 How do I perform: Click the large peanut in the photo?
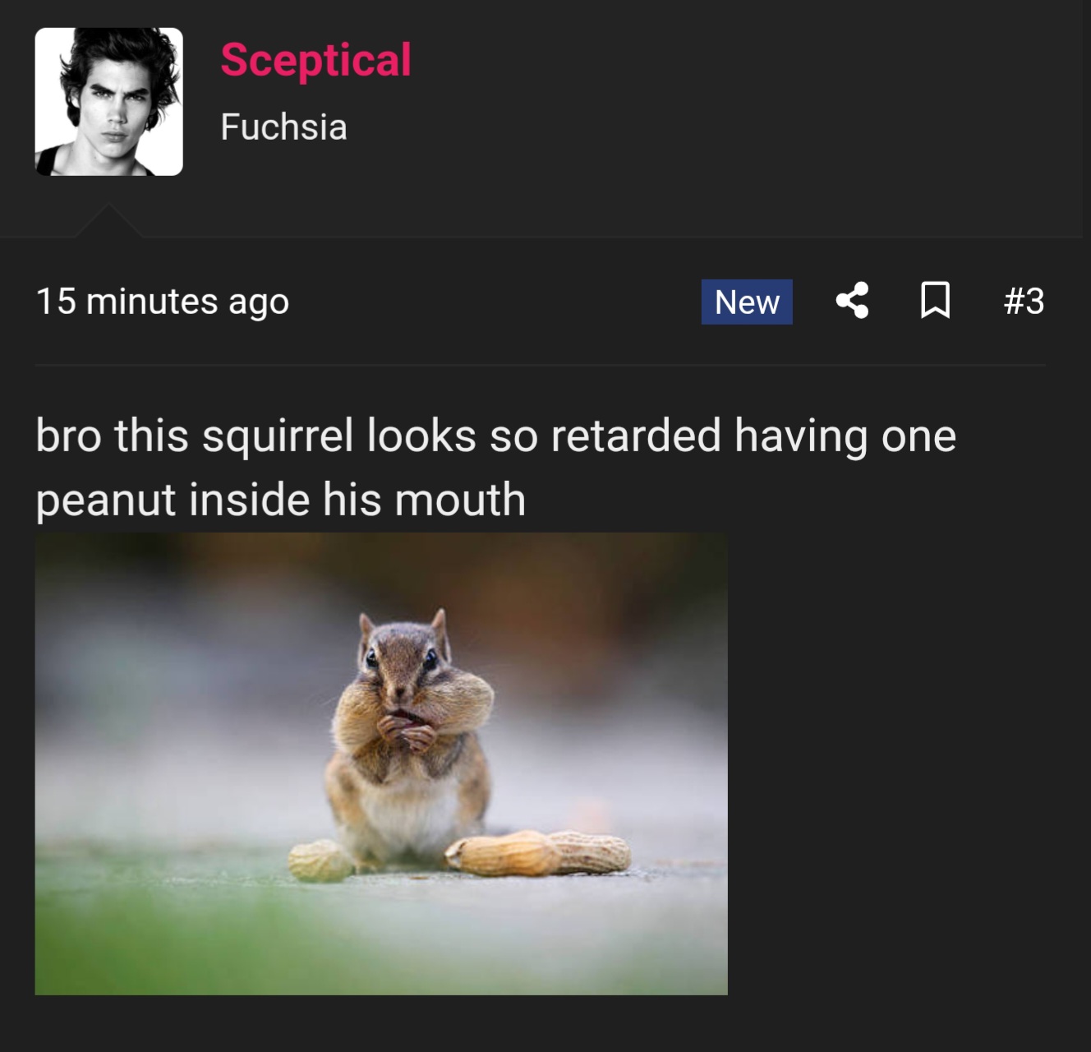pyautogui.click(x=538, y=851)
